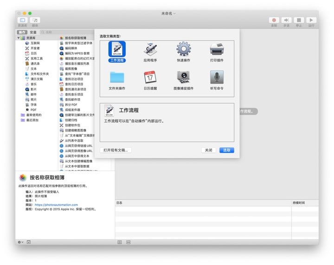Viewport: 334px width, 265px height.
Task: Select the 打印插件 printer icon
Action: pos(217,50)
